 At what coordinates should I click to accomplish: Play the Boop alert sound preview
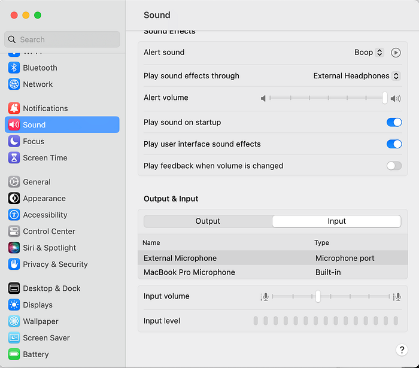[x=396, y=53]
